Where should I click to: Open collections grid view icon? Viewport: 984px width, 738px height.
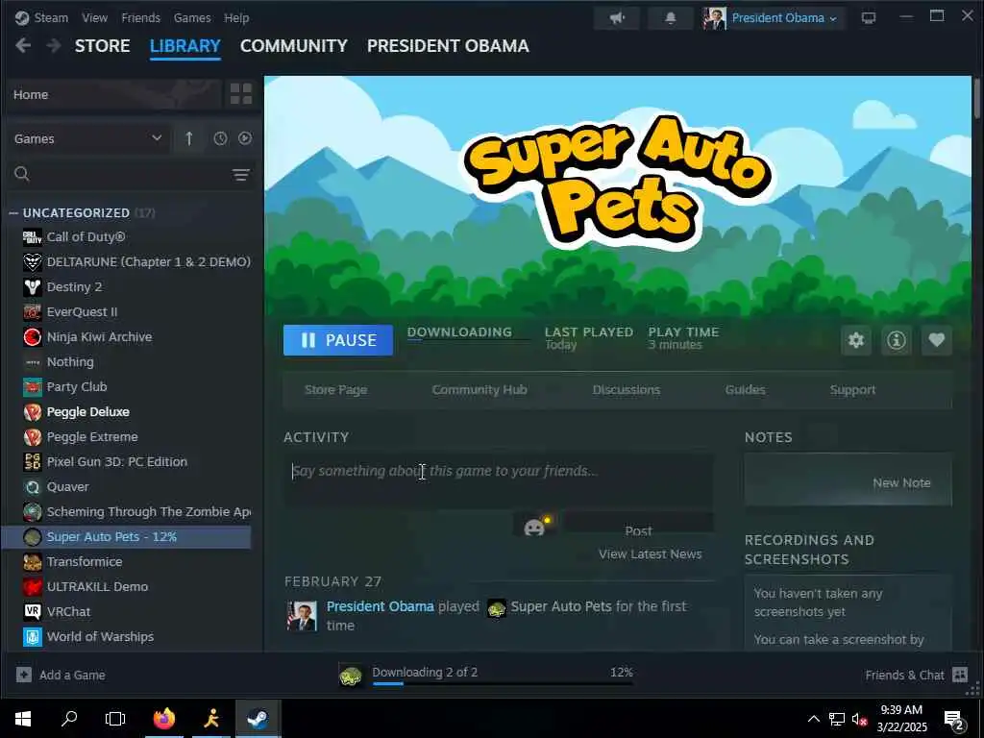(241, 94)
